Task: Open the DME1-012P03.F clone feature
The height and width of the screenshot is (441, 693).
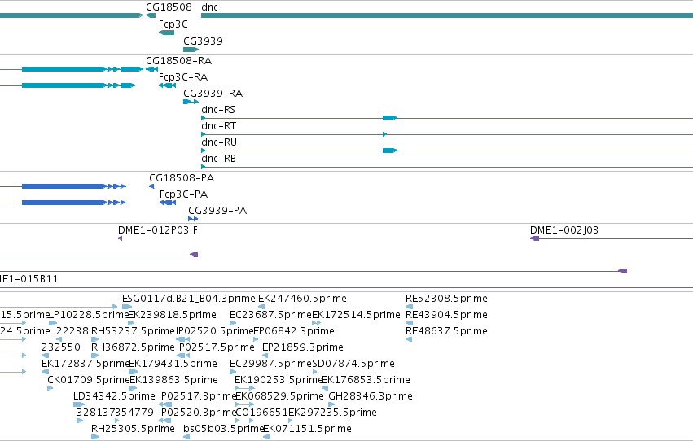Action: [x=121, y=238]
